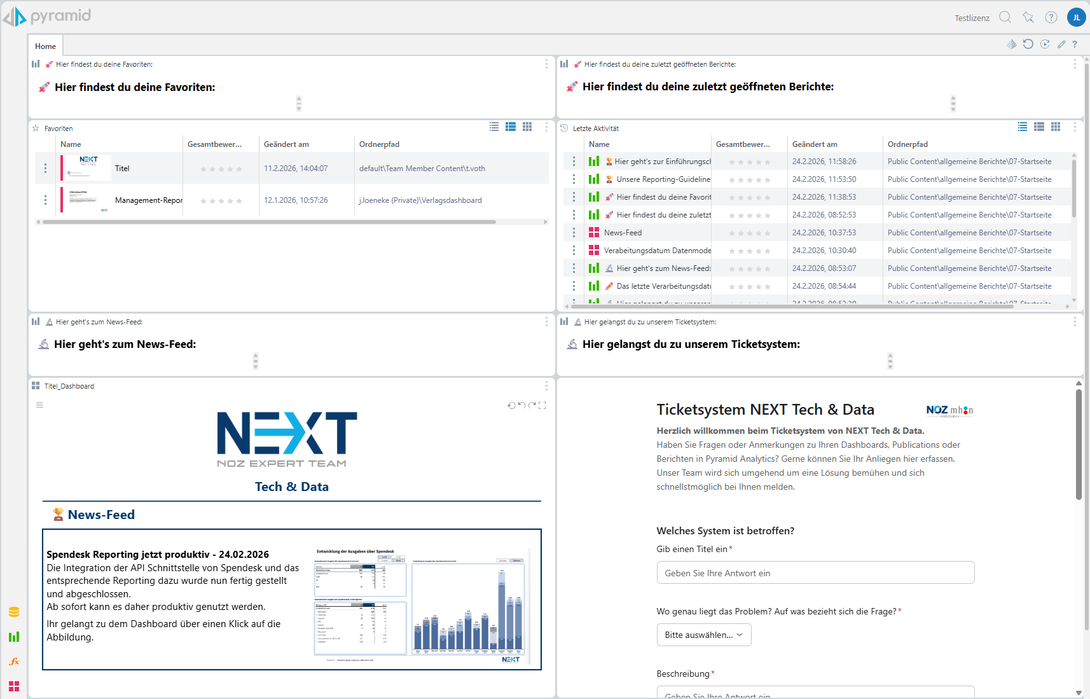Enter fullscreen for the Titel_Dashboard panel
This screenshot has height=699, width=1090.
(x=542, y=405)
